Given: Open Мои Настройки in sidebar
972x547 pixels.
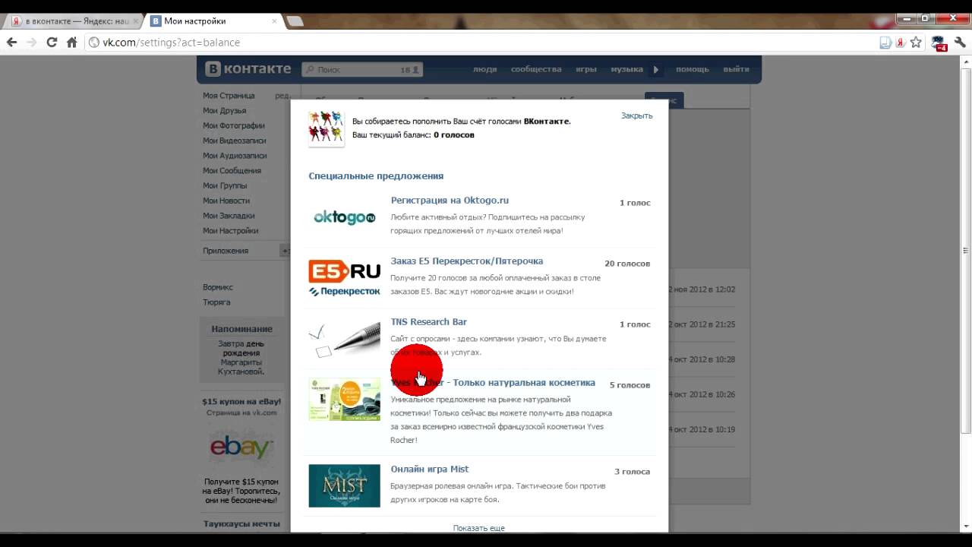Looking at the screenshot, I should (230, 231).
